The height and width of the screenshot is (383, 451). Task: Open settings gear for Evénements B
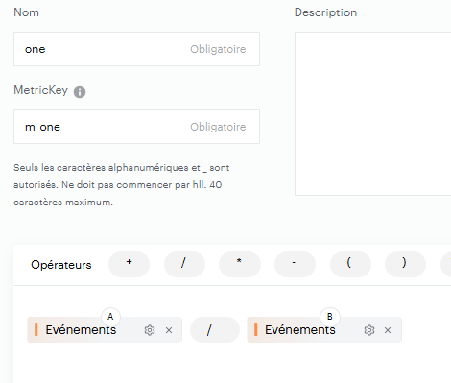tap(369, 330)
